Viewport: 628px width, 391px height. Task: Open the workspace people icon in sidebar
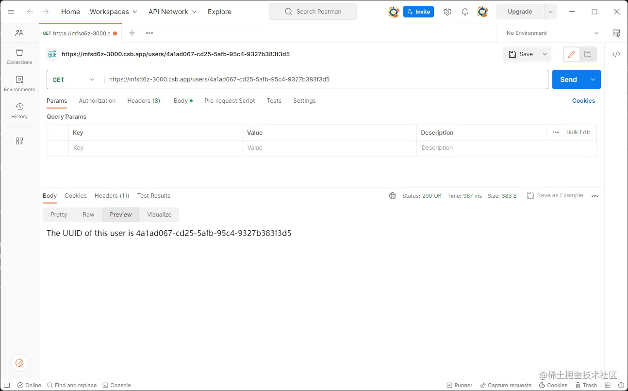[19, 33]
